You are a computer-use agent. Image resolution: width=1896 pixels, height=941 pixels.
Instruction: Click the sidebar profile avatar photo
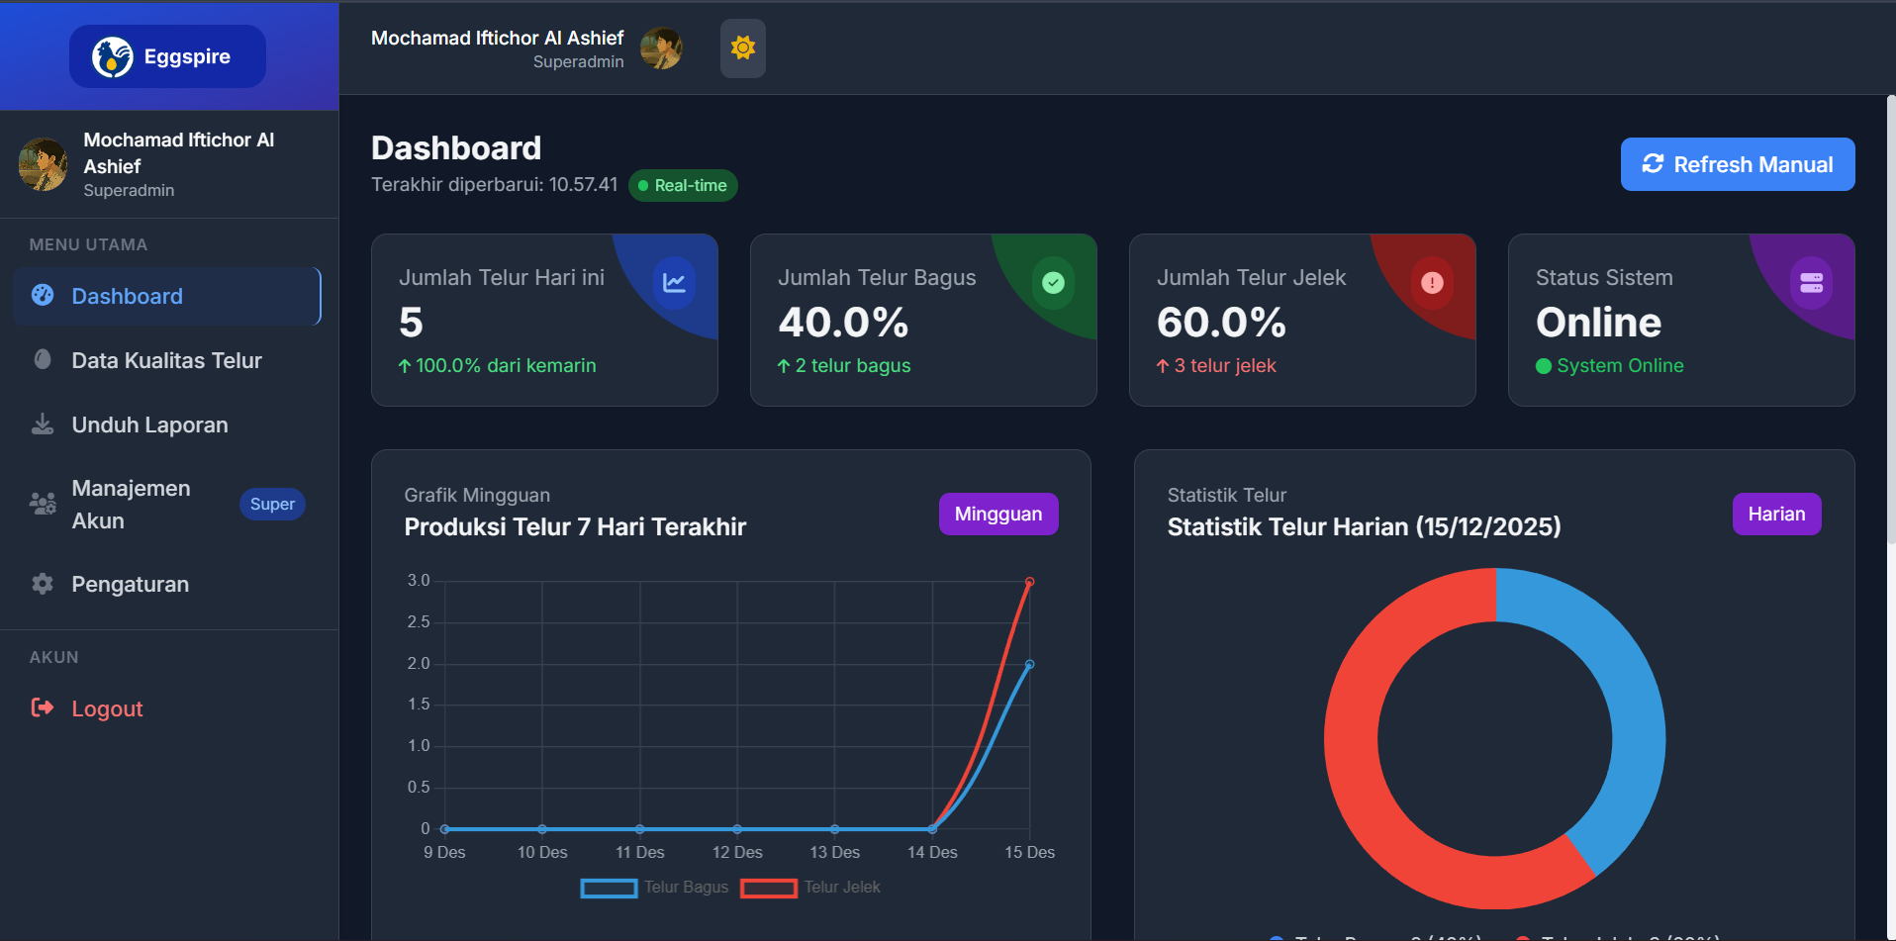(44, 164)
